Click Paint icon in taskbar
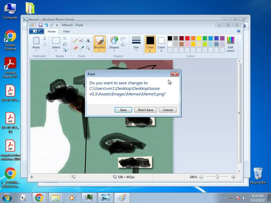This screenshot has height=203, width=271. (x=122, y=198)
